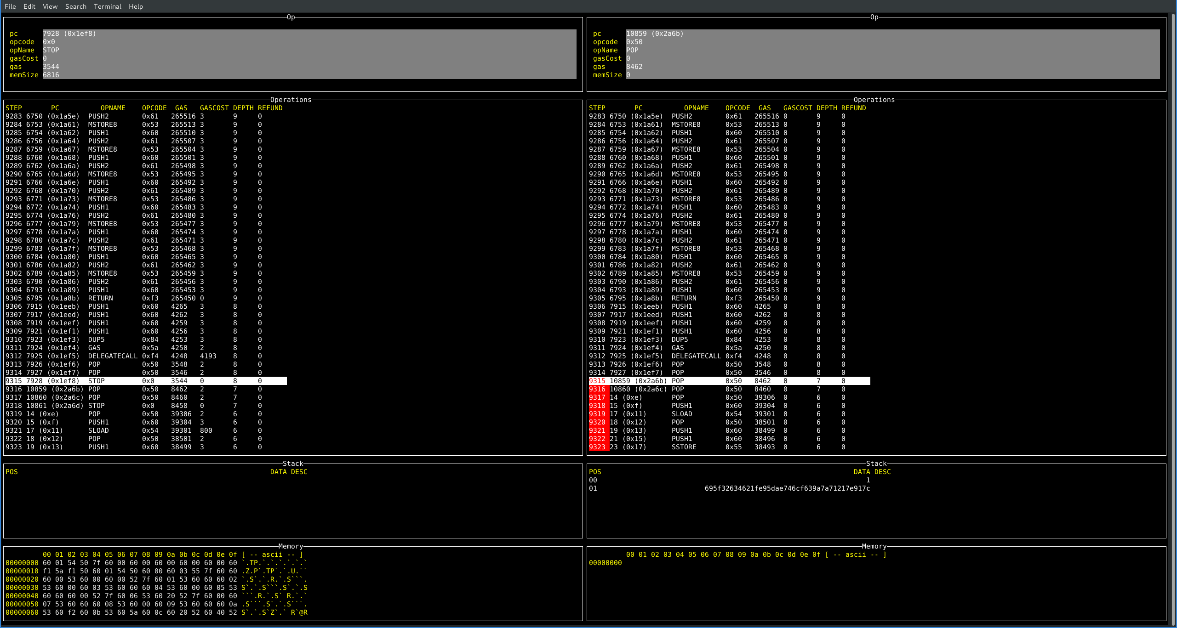Click the right pane GASCOST column header
The height and width of the screenshot is (628, 1177).
[797, 108]
